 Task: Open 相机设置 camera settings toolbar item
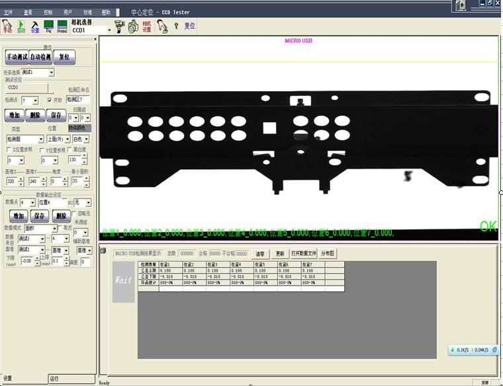(x=147, y=26)
